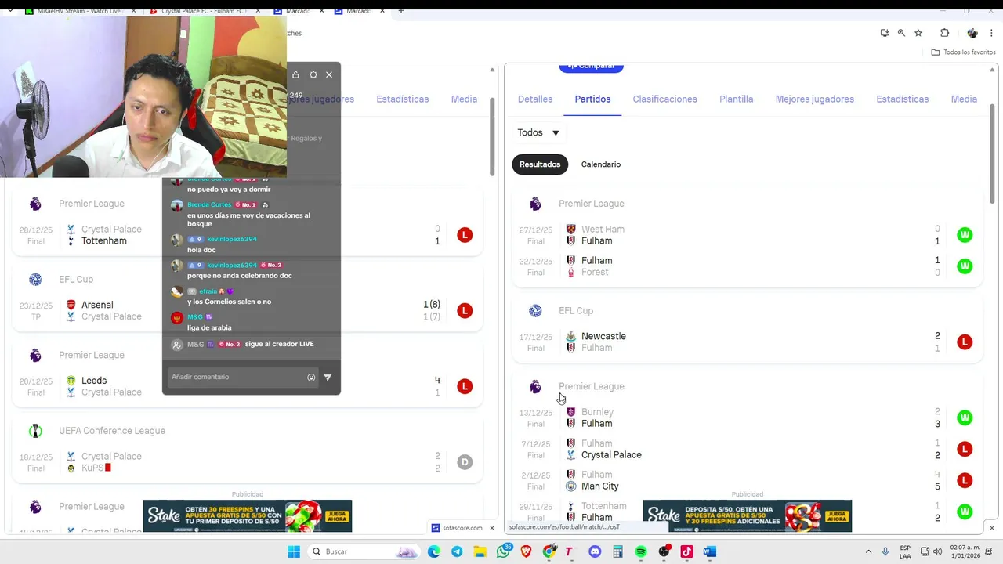Open the West Ham vs Fulham match

(x=747, y=235)
